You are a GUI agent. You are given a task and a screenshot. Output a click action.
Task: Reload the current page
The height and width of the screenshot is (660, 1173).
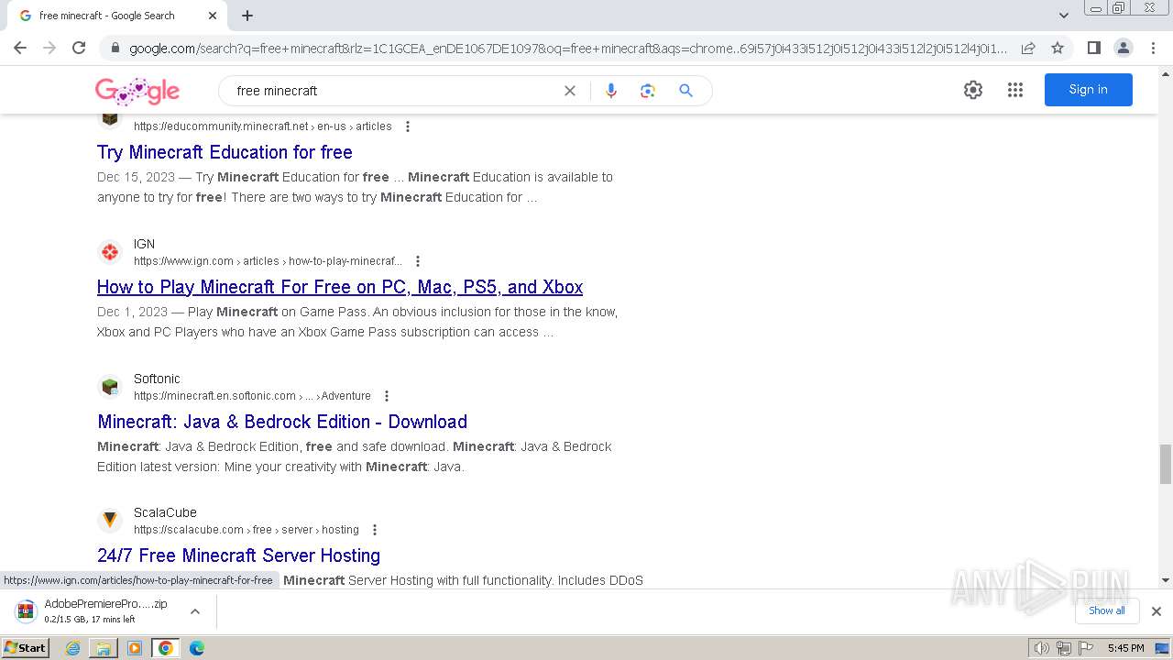(79, 48)
